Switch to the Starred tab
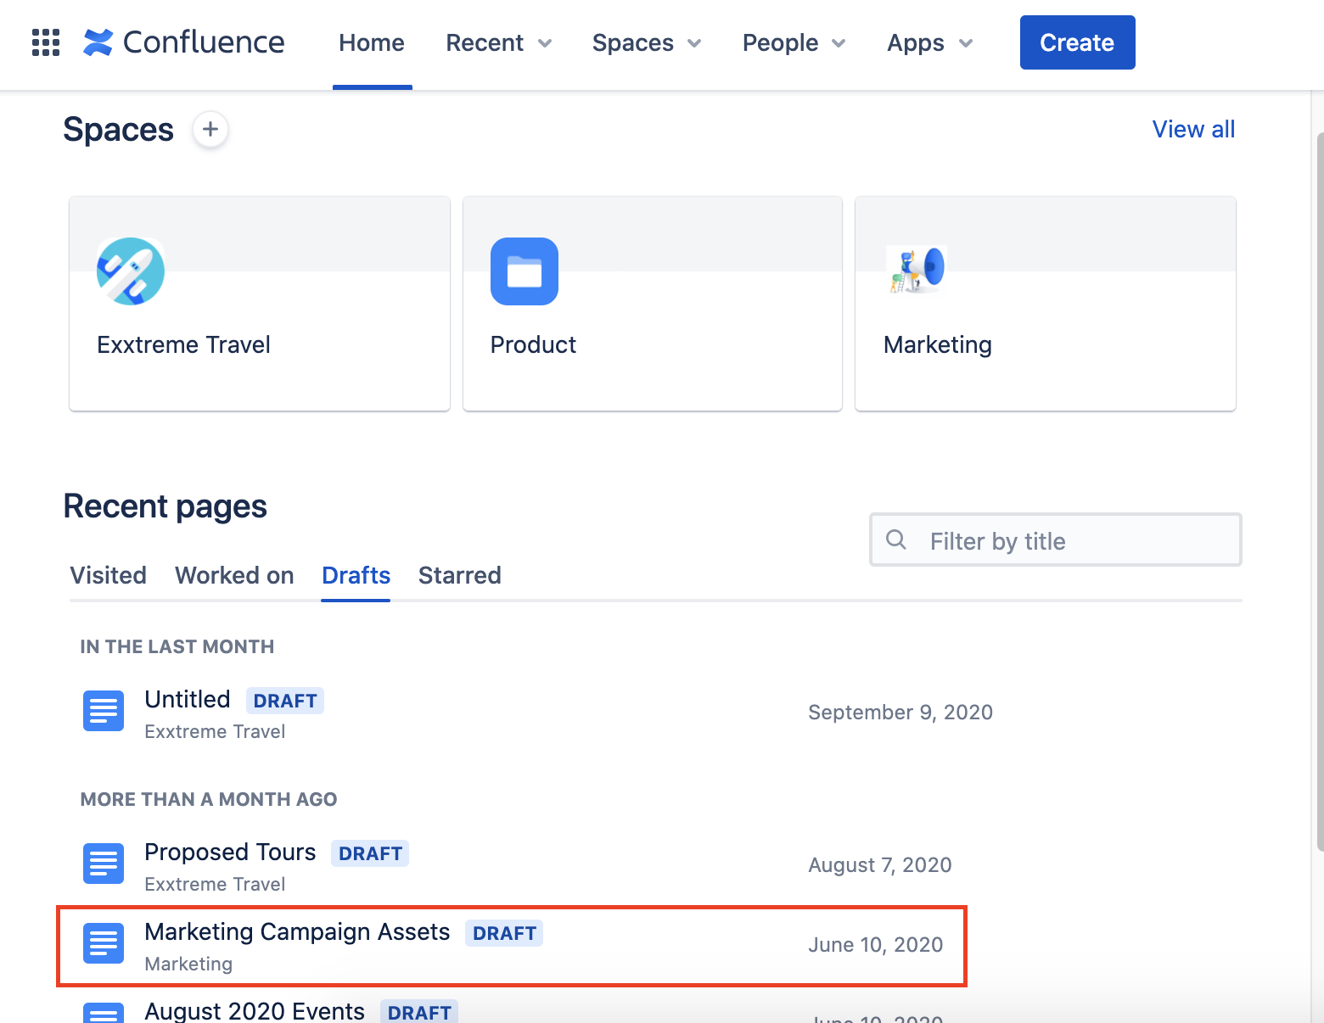 [x=460, y=576]
